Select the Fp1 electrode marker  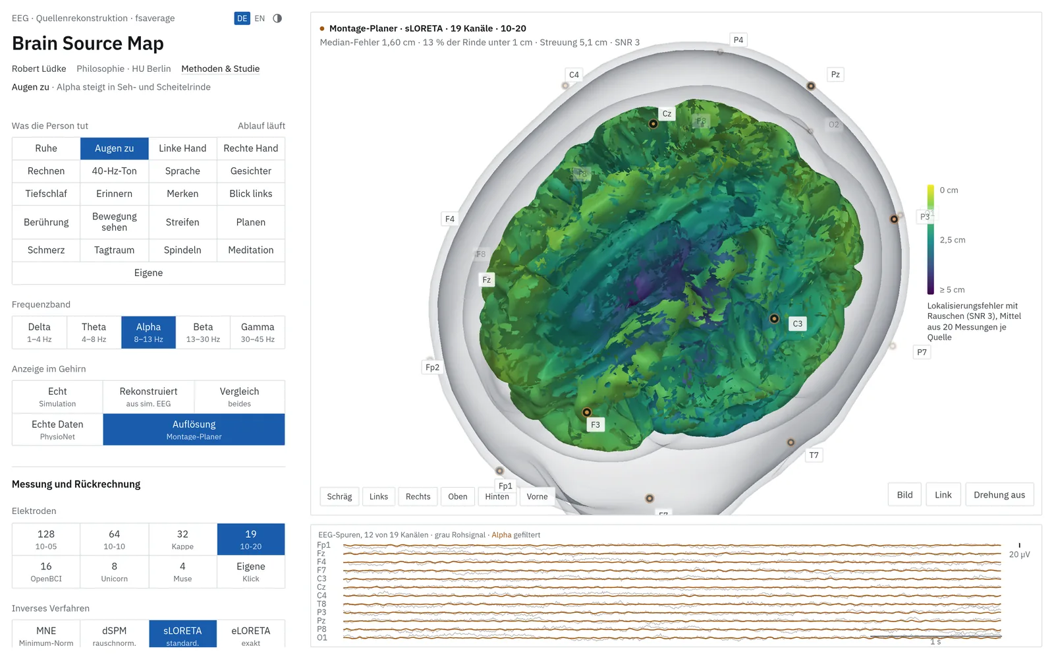click(499, 471)
